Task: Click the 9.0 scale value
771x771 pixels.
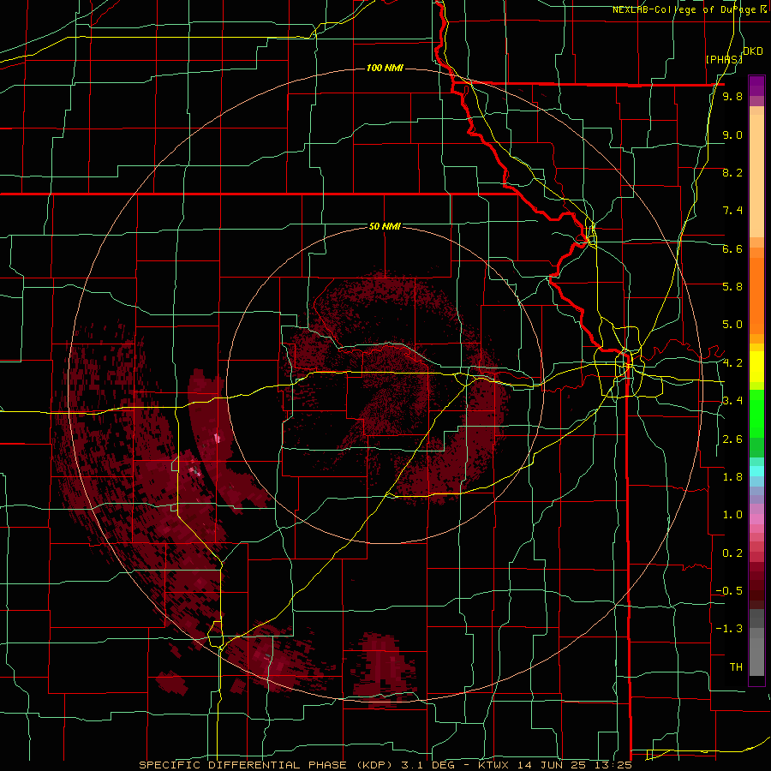Action: 732,134
